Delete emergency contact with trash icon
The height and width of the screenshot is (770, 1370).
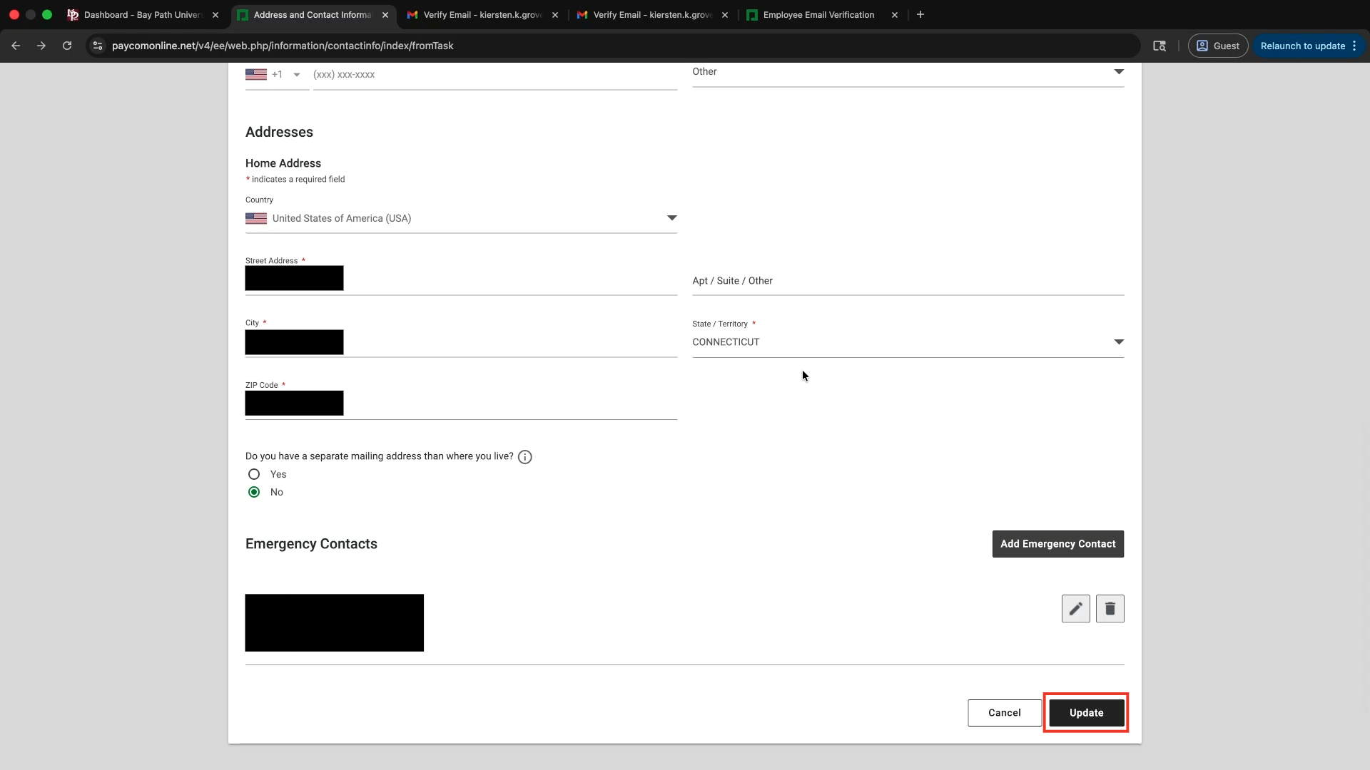tap(1110, 609)
